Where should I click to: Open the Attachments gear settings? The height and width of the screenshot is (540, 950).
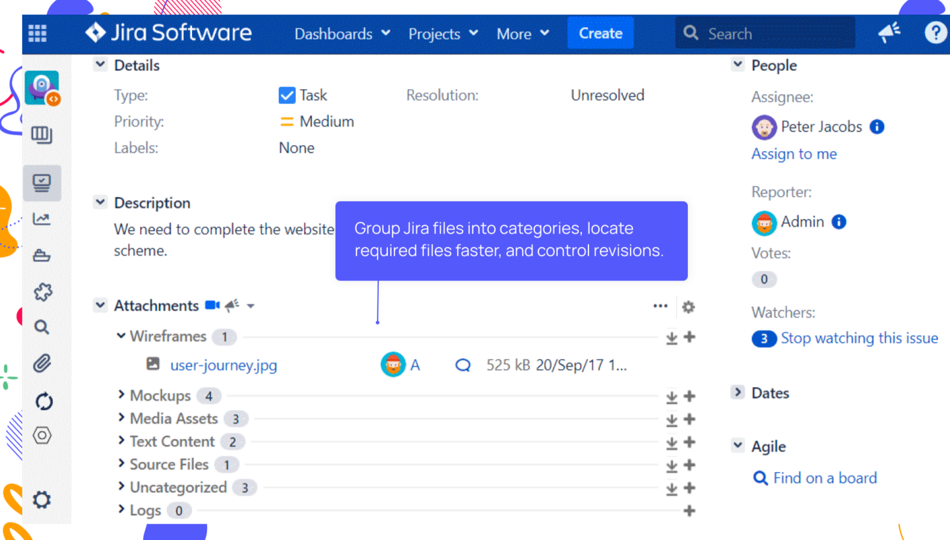click(689, 307)
